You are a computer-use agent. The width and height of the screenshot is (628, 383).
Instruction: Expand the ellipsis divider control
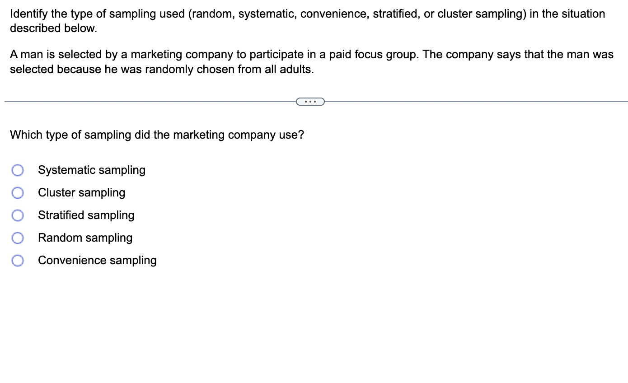[x=310, y=102]
